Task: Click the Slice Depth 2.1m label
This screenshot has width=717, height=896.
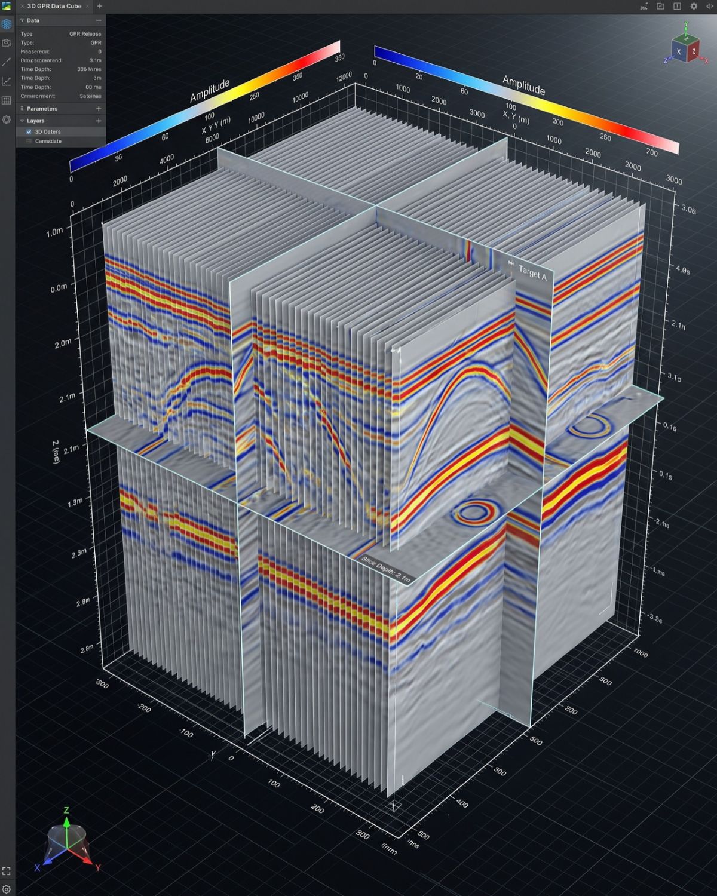Action: coord(386,569)
